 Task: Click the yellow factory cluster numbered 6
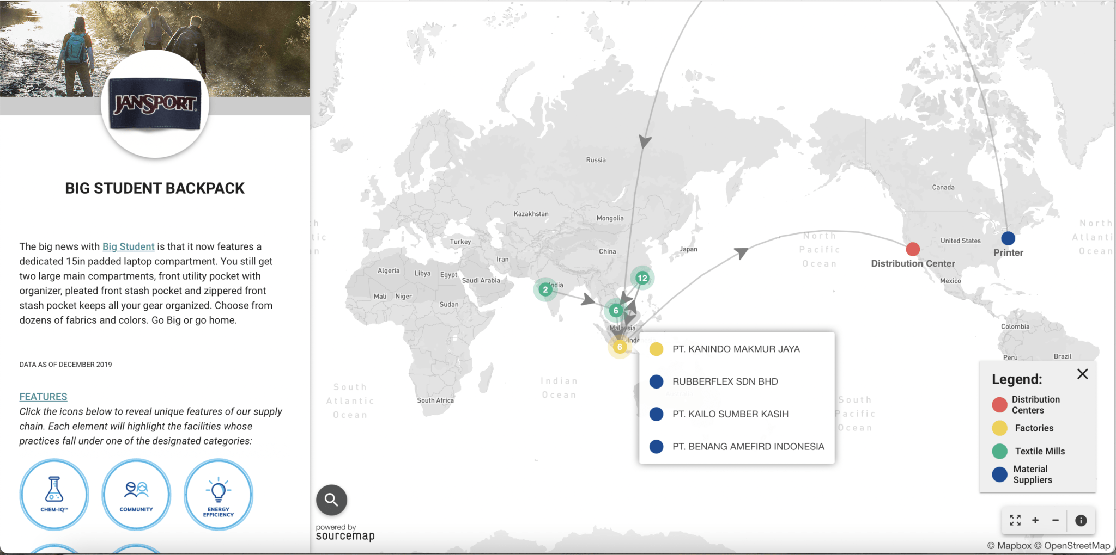click(620, 347)
